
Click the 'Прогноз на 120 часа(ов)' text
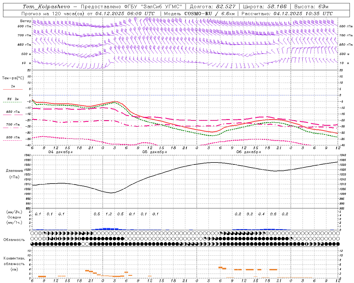(53, 14)
